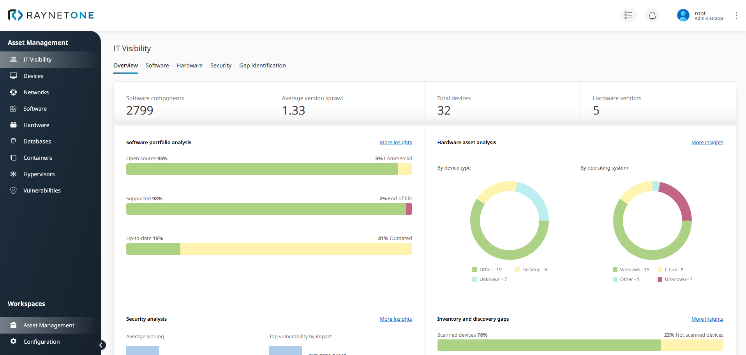Viewport: 746px width, 355px height.
Task: Open Hypervisors in the sidebar
Action: pyautogui.click(x=39, y=174)
